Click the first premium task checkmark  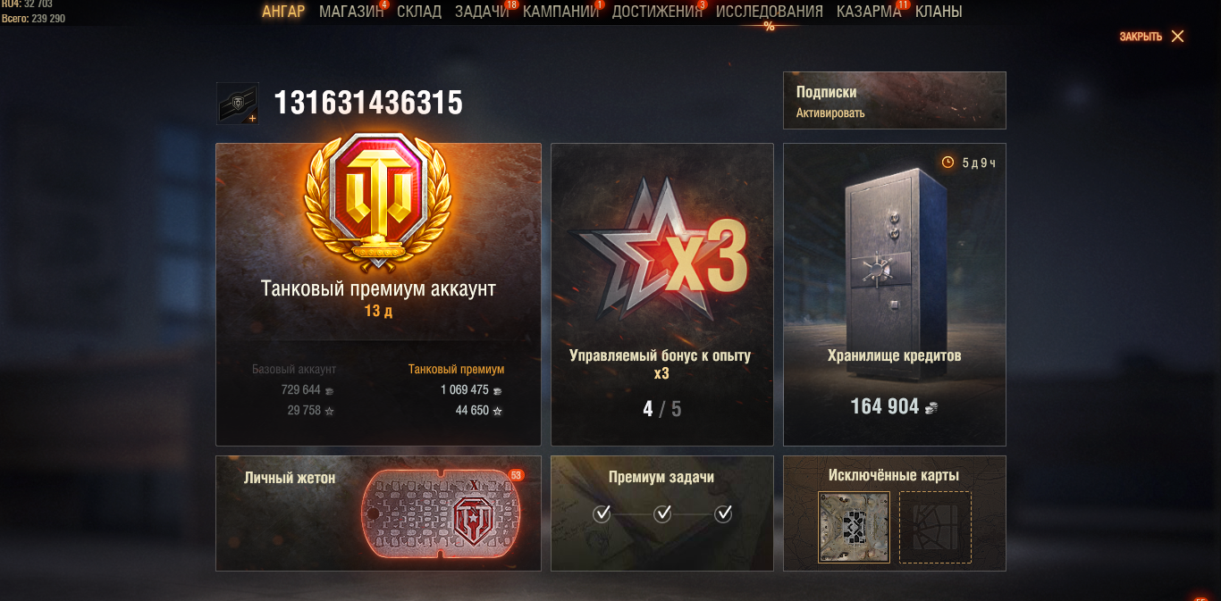602,513
